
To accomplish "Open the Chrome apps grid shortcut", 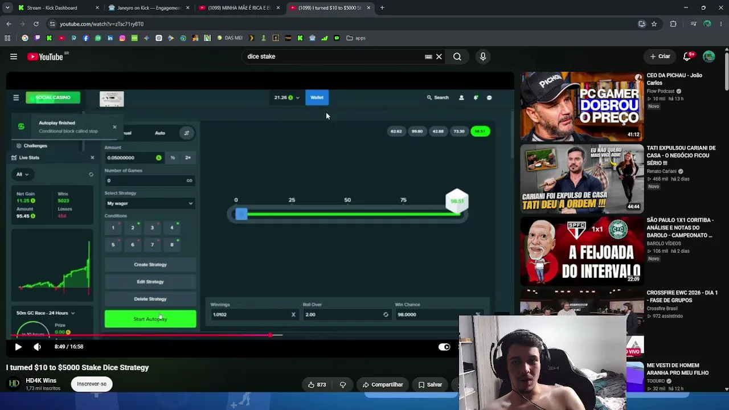I will [x=7, y=38].
